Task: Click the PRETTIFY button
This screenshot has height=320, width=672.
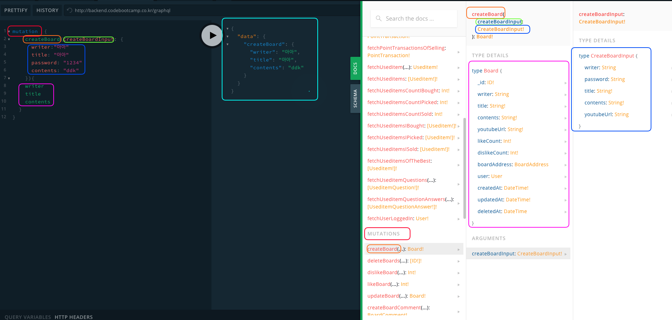Action: coord(16,10)
